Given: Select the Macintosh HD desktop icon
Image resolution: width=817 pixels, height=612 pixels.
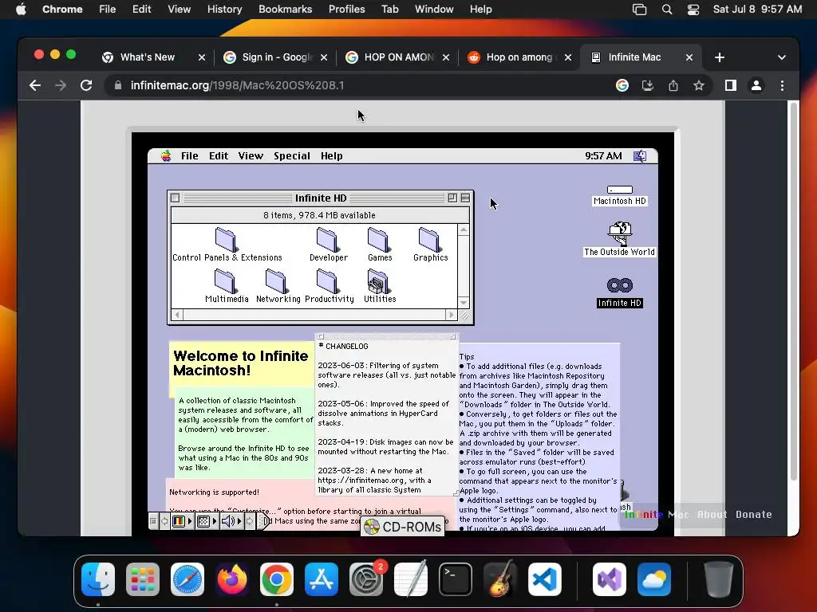Looking at the screenshot, I should coord(619,195).
